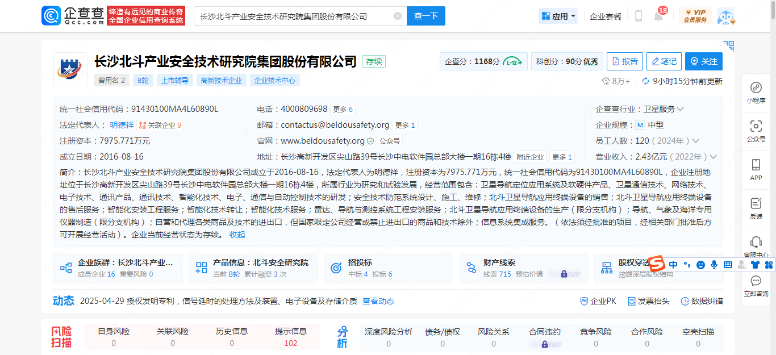776x355 pixels.
Task: Open the 债务/债权 analysis tab
Action: [x=443, y=337]
